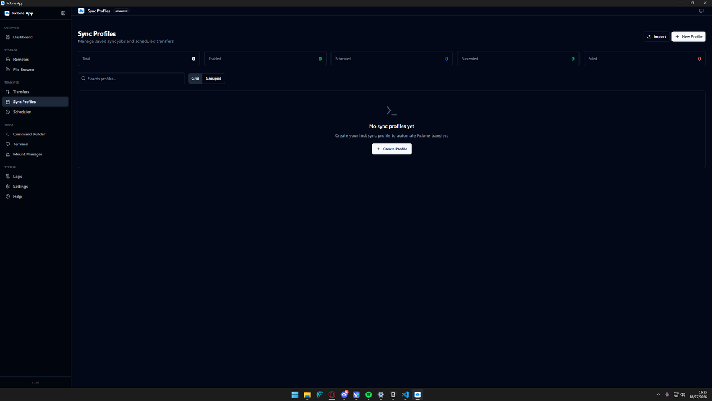Open the volume control in system tray
This screenshot has height=401, width=712.
coord(683,394)
